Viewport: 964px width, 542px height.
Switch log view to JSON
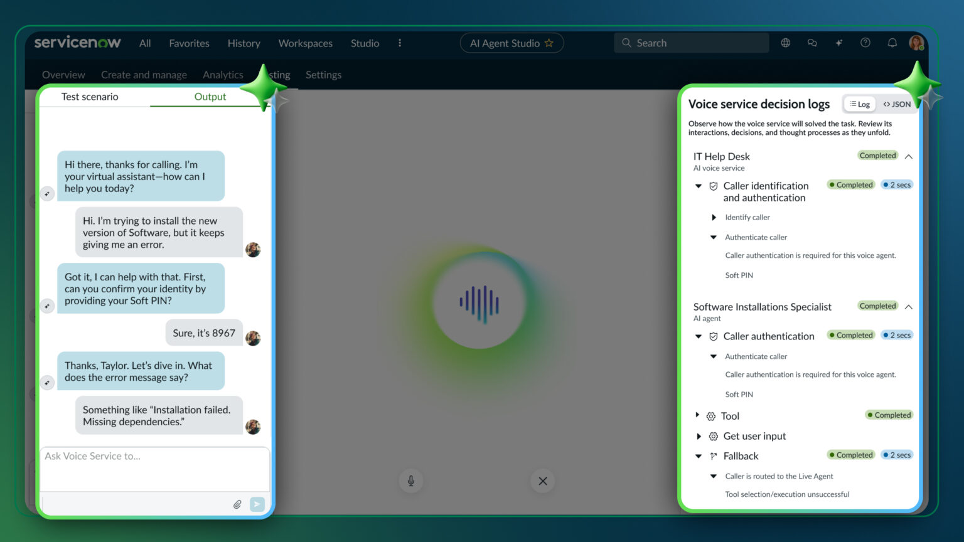pyautogui.click(x=896, y=104)
